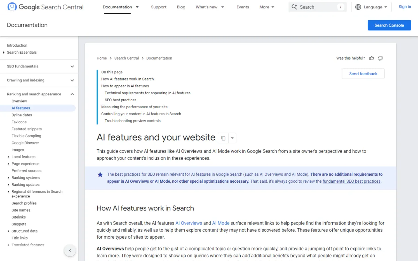Click the Send feedback button
The image size is (418, 261).
[363, 74]
